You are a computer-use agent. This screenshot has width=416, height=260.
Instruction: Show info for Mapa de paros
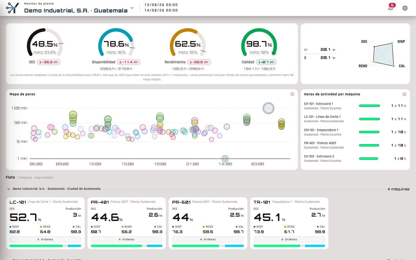click(x=292, y=94)
